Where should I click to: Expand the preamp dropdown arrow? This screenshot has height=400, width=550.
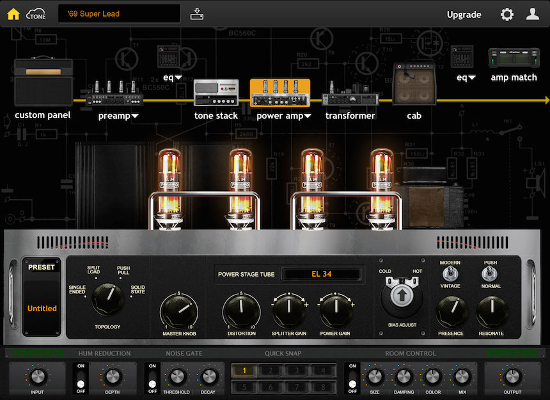click(x=135, y=116)
